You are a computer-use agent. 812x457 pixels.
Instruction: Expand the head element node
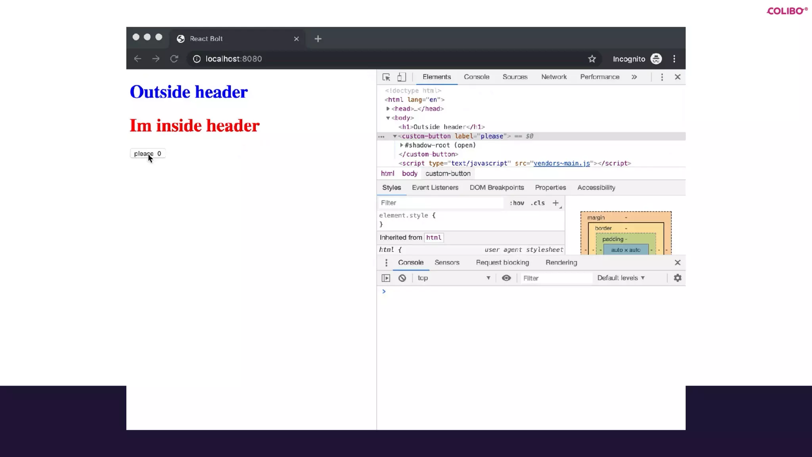tap(388, 109)
